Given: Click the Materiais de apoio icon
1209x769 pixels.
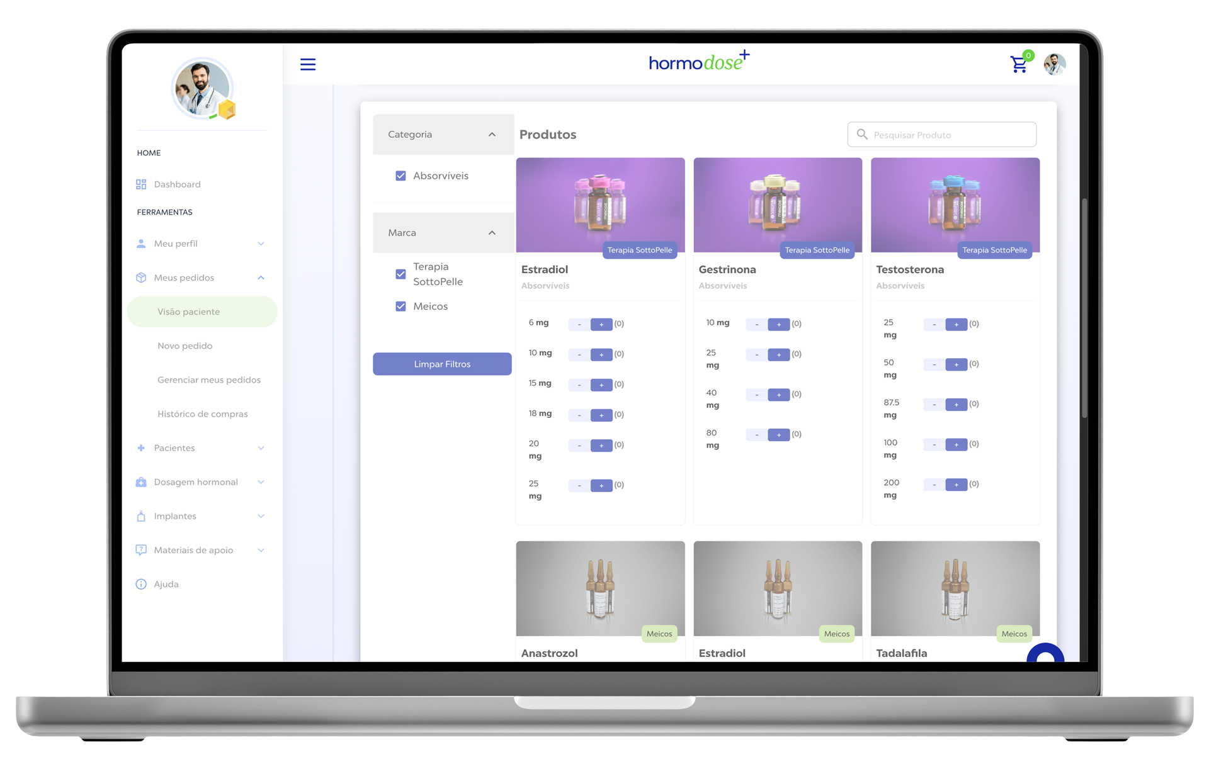Looking at the screenshot, I should [x=141, y=550].
